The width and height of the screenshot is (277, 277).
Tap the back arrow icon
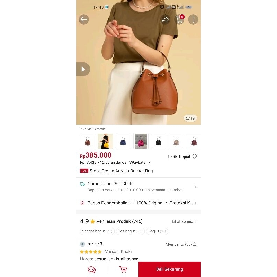(x=84, y=19)
